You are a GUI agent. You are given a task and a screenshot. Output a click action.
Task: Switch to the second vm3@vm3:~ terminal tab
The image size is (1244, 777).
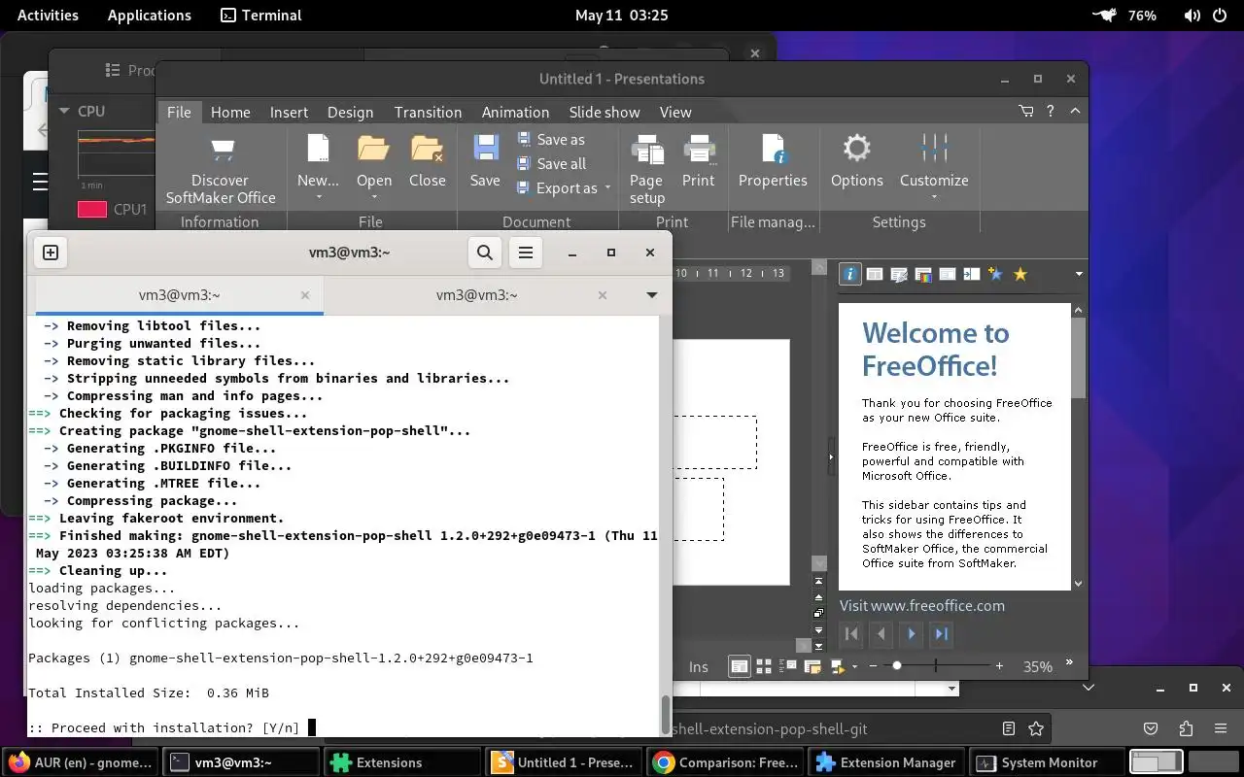point(476,295)
